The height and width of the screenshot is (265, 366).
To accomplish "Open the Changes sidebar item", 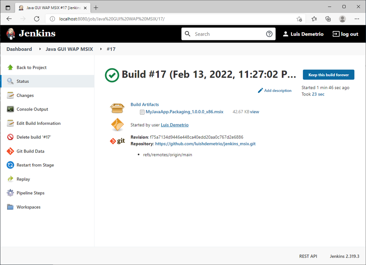I will pyautogui.click(x=47, y=95).
